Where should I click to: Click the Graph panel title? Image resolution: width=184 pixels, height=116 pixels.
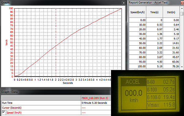(x=5, y=2)
